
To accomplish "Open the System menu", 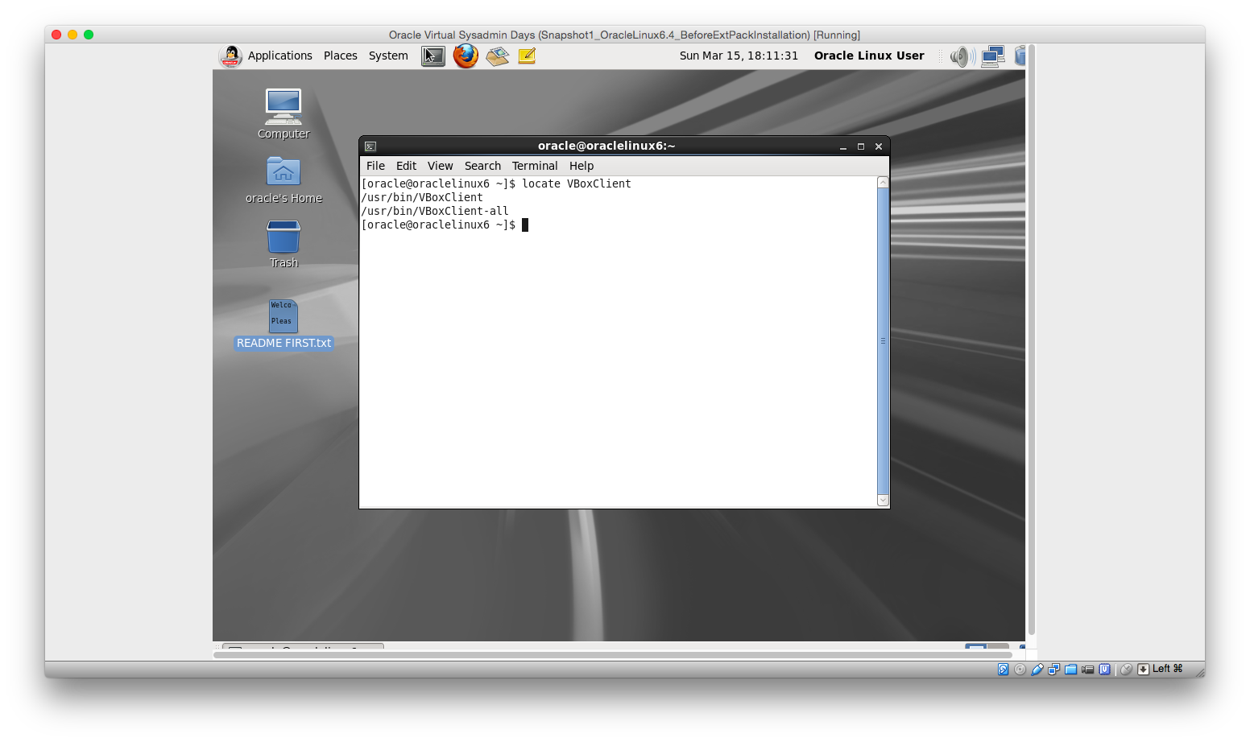I will coord(388,56).
